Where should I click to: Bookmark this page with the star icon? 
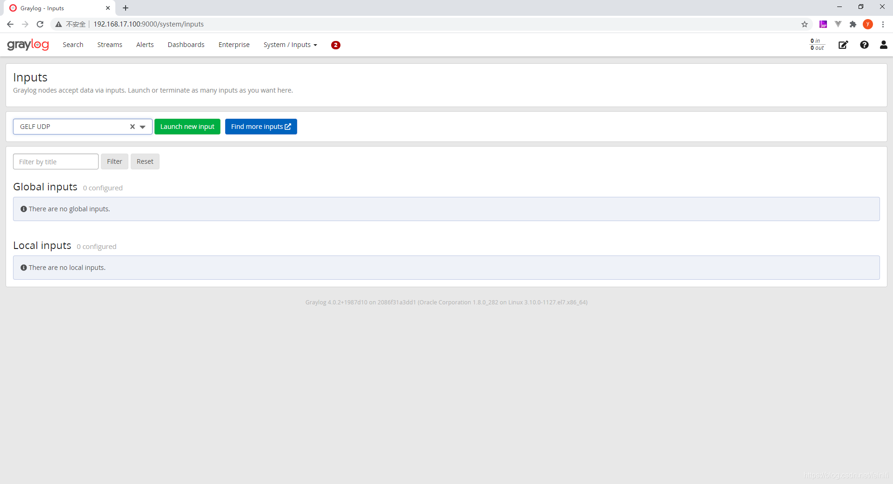tap(805, 24)
